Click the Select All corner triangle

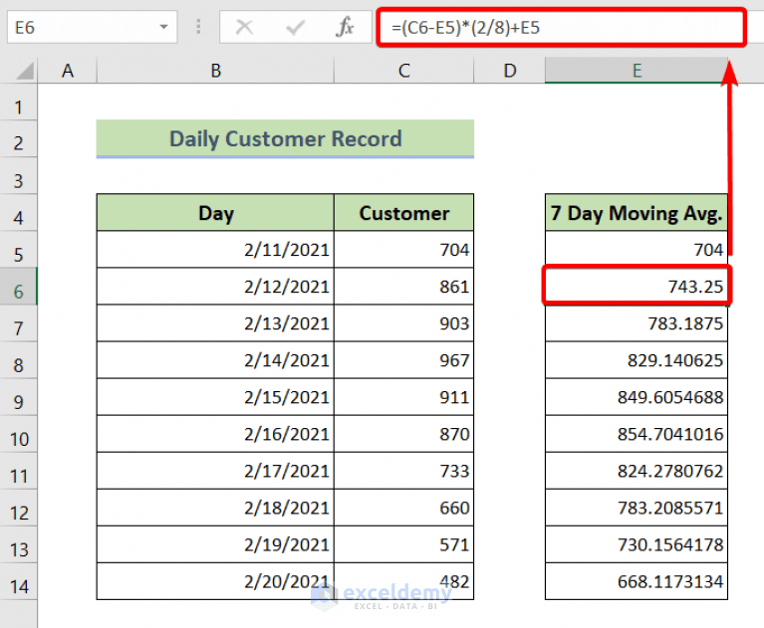tap(25, 71)
